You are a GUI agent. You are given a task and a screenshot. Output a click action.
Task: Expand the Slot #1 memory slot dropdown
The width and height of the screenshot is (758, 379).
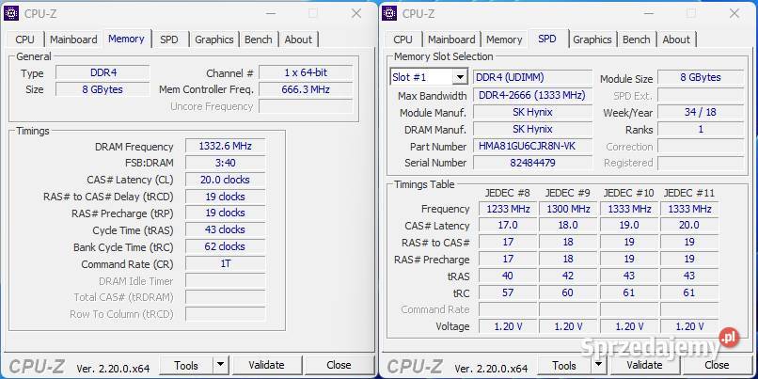[x=460, y=77]
